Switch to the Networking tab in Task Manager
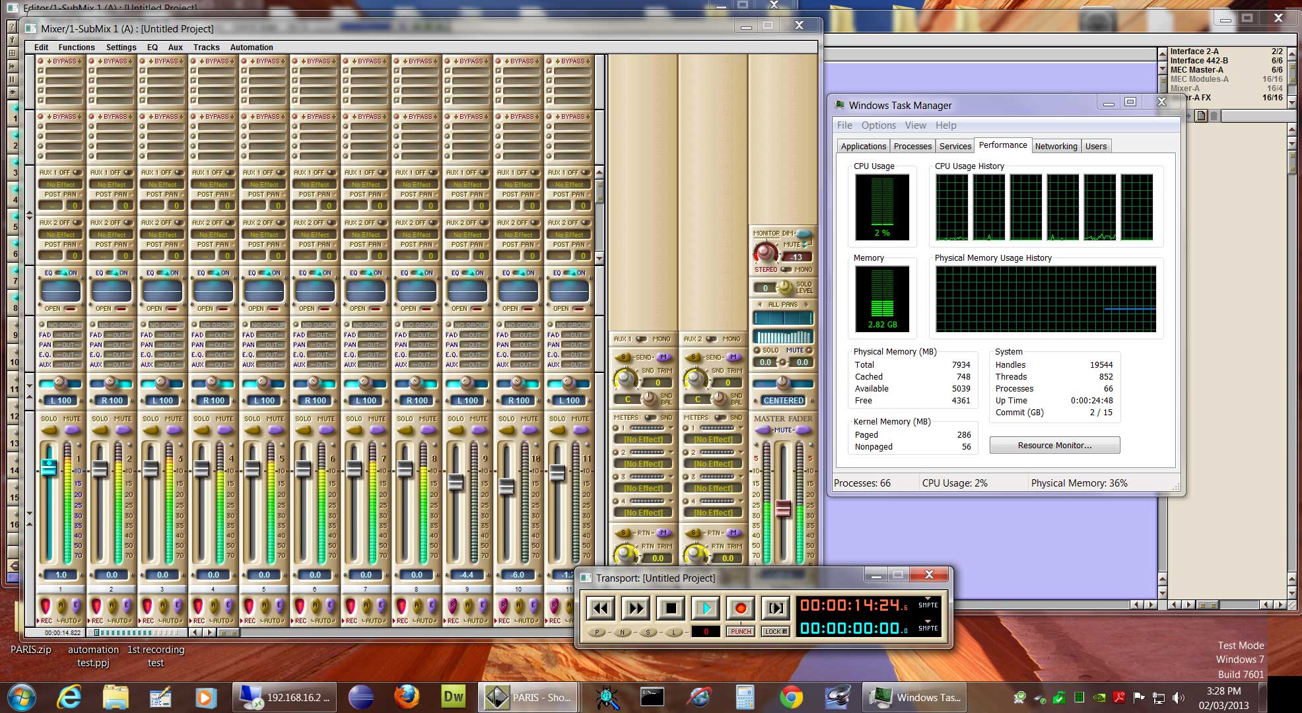 pos(1056,147)
